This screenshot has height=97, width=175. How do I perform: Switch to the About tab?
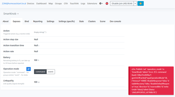click(6, 21)
